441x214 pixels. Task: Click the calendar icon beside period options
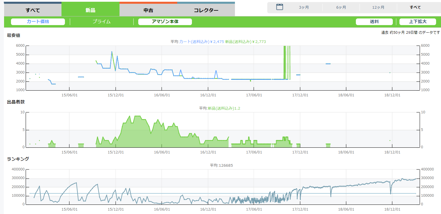pos(279,7)
